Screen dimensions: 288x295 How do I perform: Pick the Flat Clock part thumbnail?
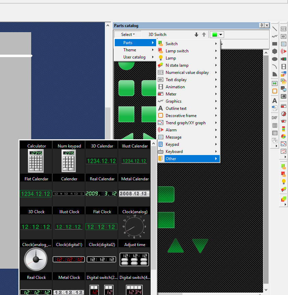pyautogui.click(x=101, y=227)
